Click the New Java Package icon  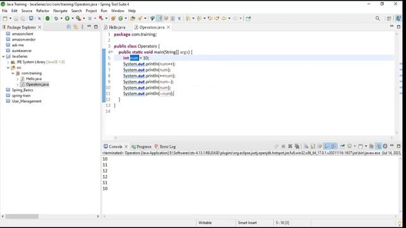pos(113,18)
